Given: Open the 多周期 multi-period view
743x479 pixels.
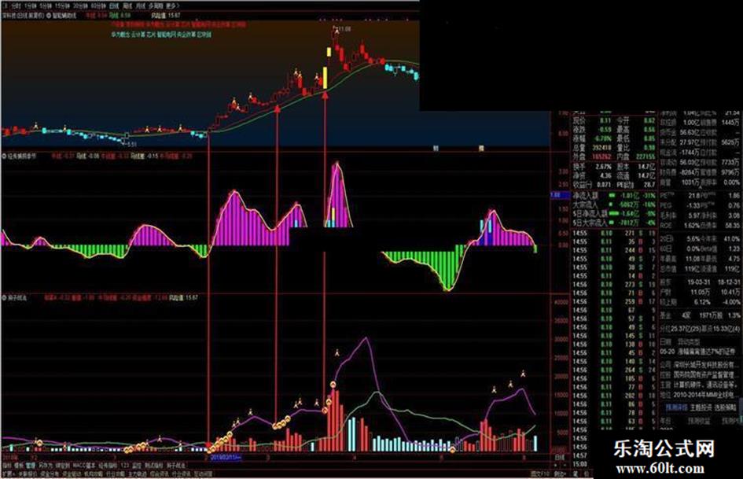Looking at the screenshot, I should point(156,6).
